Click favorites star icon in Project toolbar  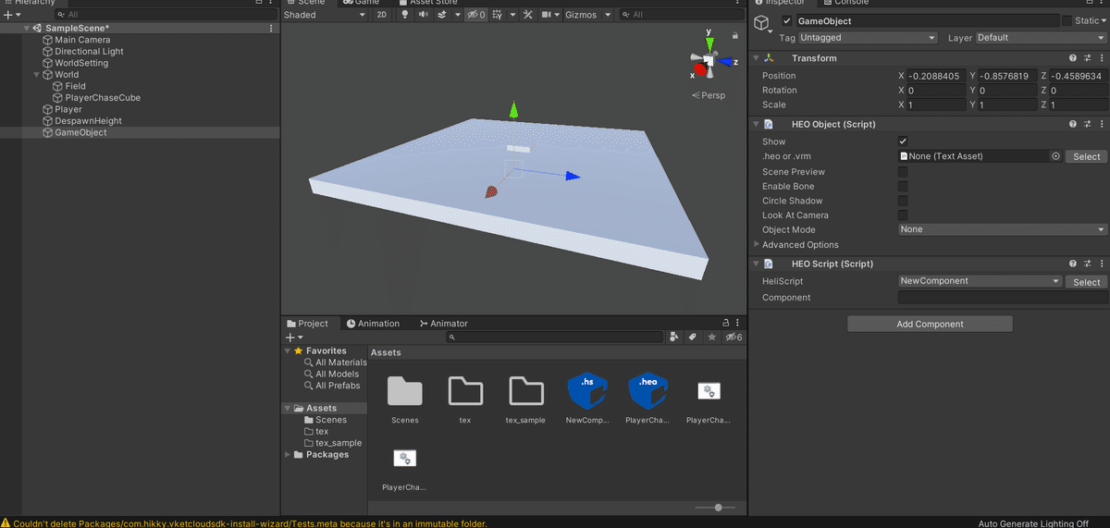click(711, 338)
